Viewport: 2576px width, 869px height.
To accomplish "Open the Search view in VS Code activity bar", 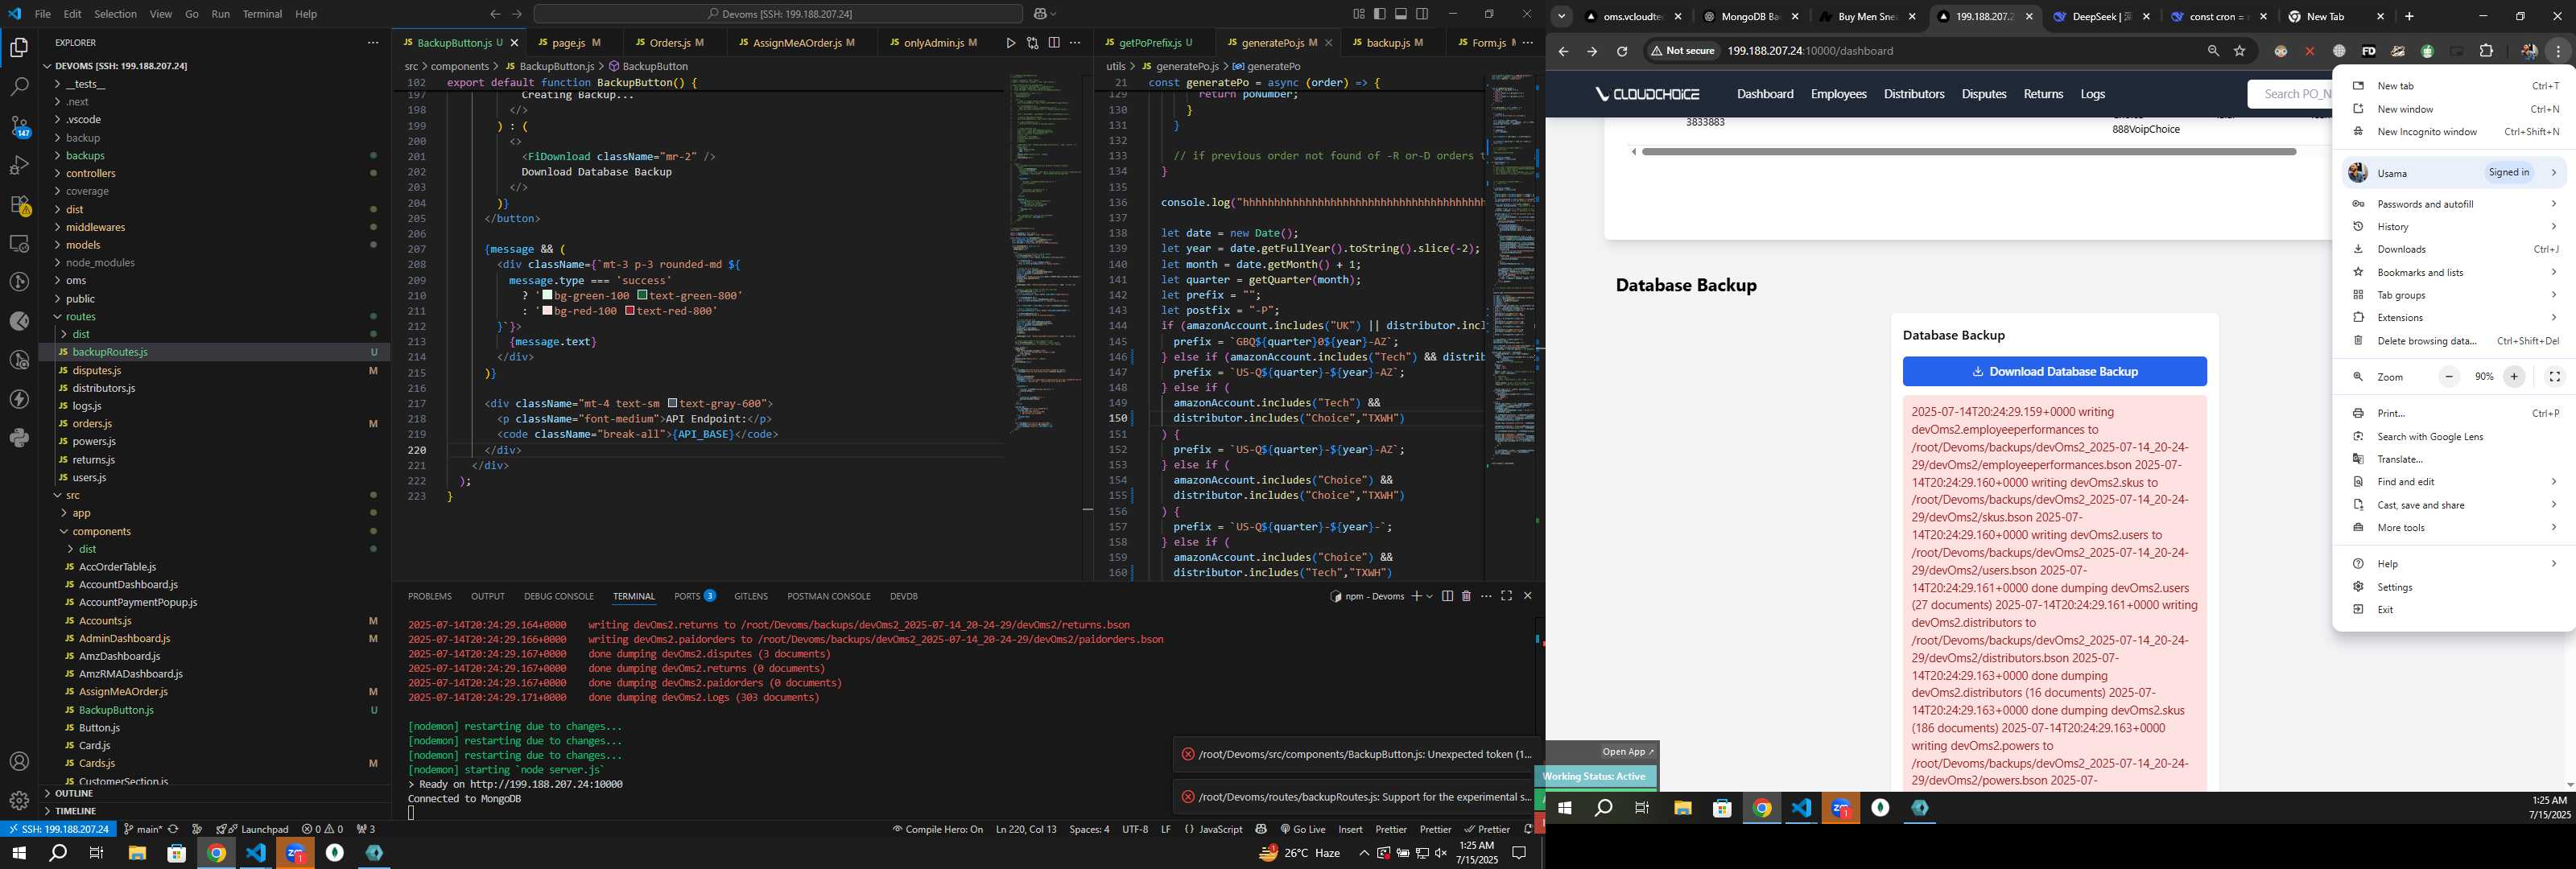I will [19, 87].
